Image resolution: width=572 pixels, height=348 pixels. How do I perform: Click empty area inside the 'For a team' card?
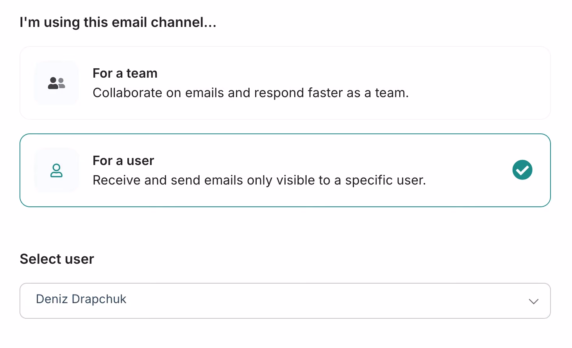(477, 83)
